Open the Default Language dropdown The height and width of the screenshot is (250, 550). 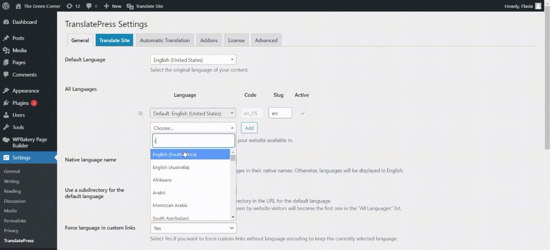pos(193,60)
